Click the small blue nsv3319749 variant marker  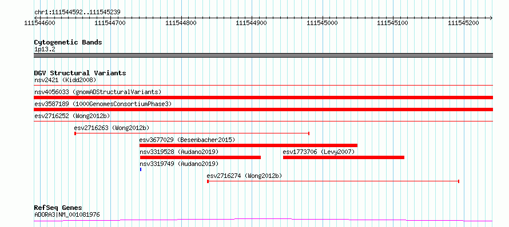pos(141,169)
